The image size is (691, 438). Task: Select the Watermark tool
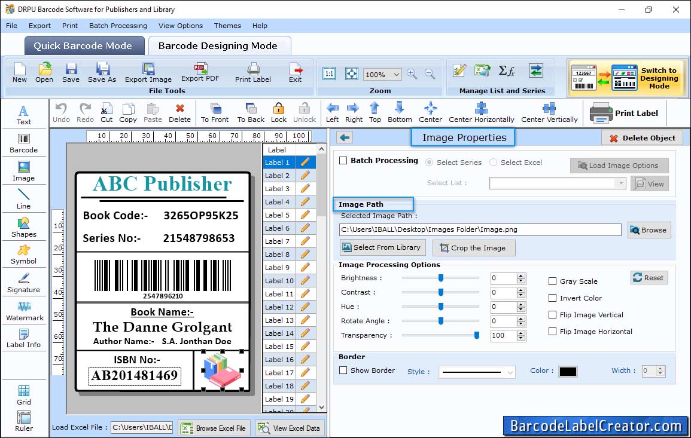pyautogui.click(x=25, y=311)
